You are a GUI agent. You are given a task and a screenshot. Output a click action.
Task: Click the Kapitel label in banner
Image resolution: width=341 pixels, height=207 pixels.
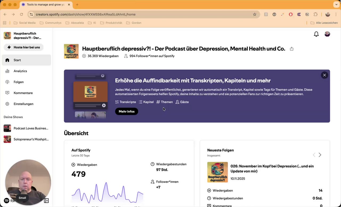coord(146,102)
